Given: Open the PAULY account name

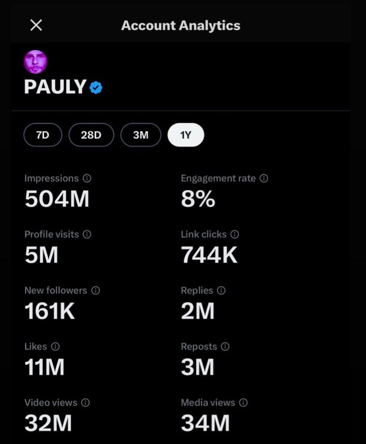Looking at the screenshot, I should [55, 87].
